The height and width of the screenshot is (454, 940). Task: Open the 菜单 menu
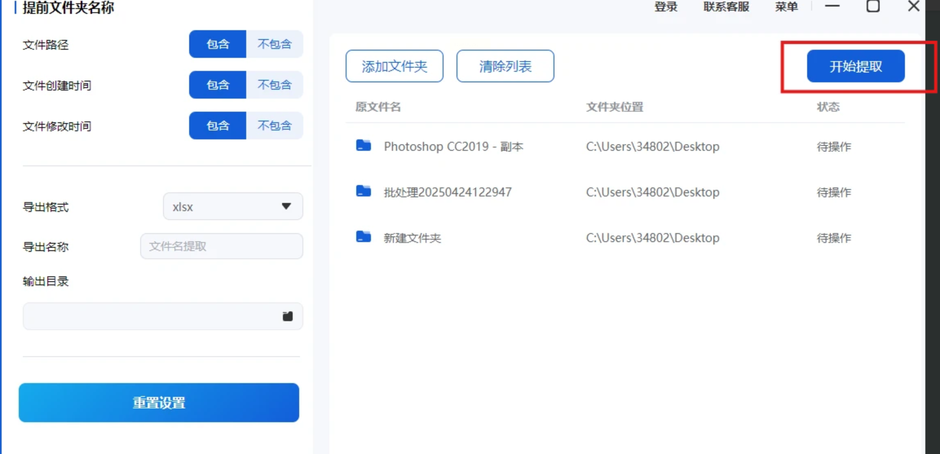point(786,7)
